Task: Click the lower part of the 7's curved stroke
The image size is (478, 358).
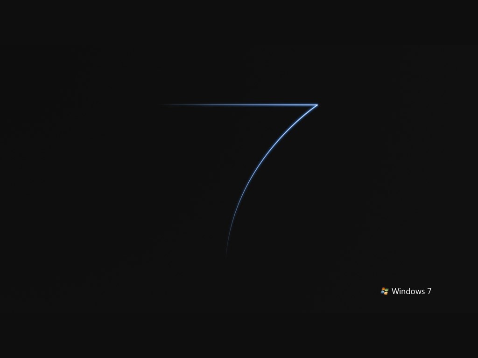Action: [232, 219]
